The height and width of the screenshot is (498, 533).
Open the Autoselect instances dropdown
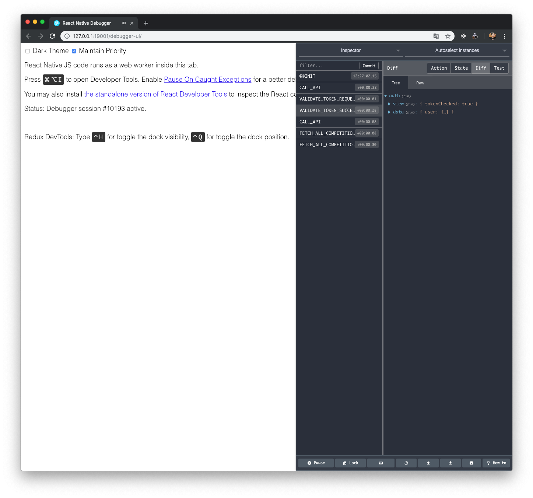click(456, 50)
